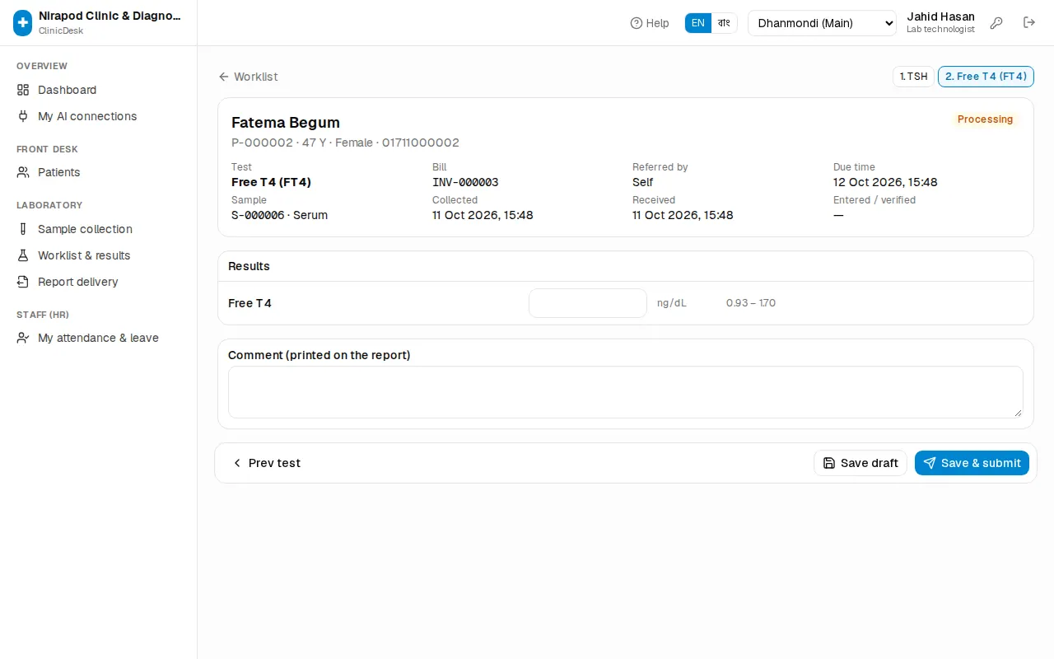Screen dimensions: 1054x659
Task: Click the bill number INV-000003
Action: [465, 182]
